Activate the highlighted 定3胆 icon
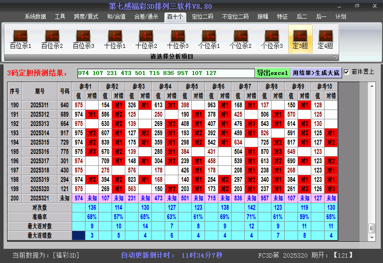 (x=300, y=35)
